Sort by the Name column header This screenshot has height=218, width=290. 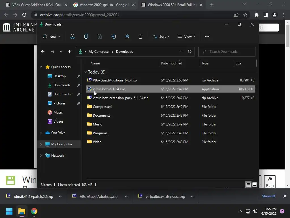[95, 63]
